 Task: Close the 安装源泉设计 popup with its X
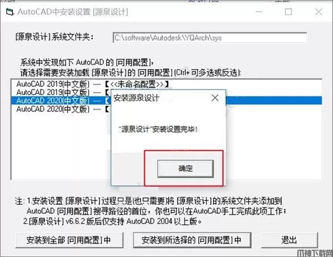pyautogui.click(x=215, y=98)
